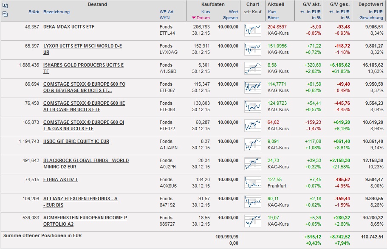The width and height of the screenshot is (387, 249).
Task: Open the ETHNA-AKTIV T fund link
Action: [x=60, y=179]
